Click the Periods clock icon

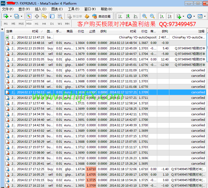pos(189,16)
